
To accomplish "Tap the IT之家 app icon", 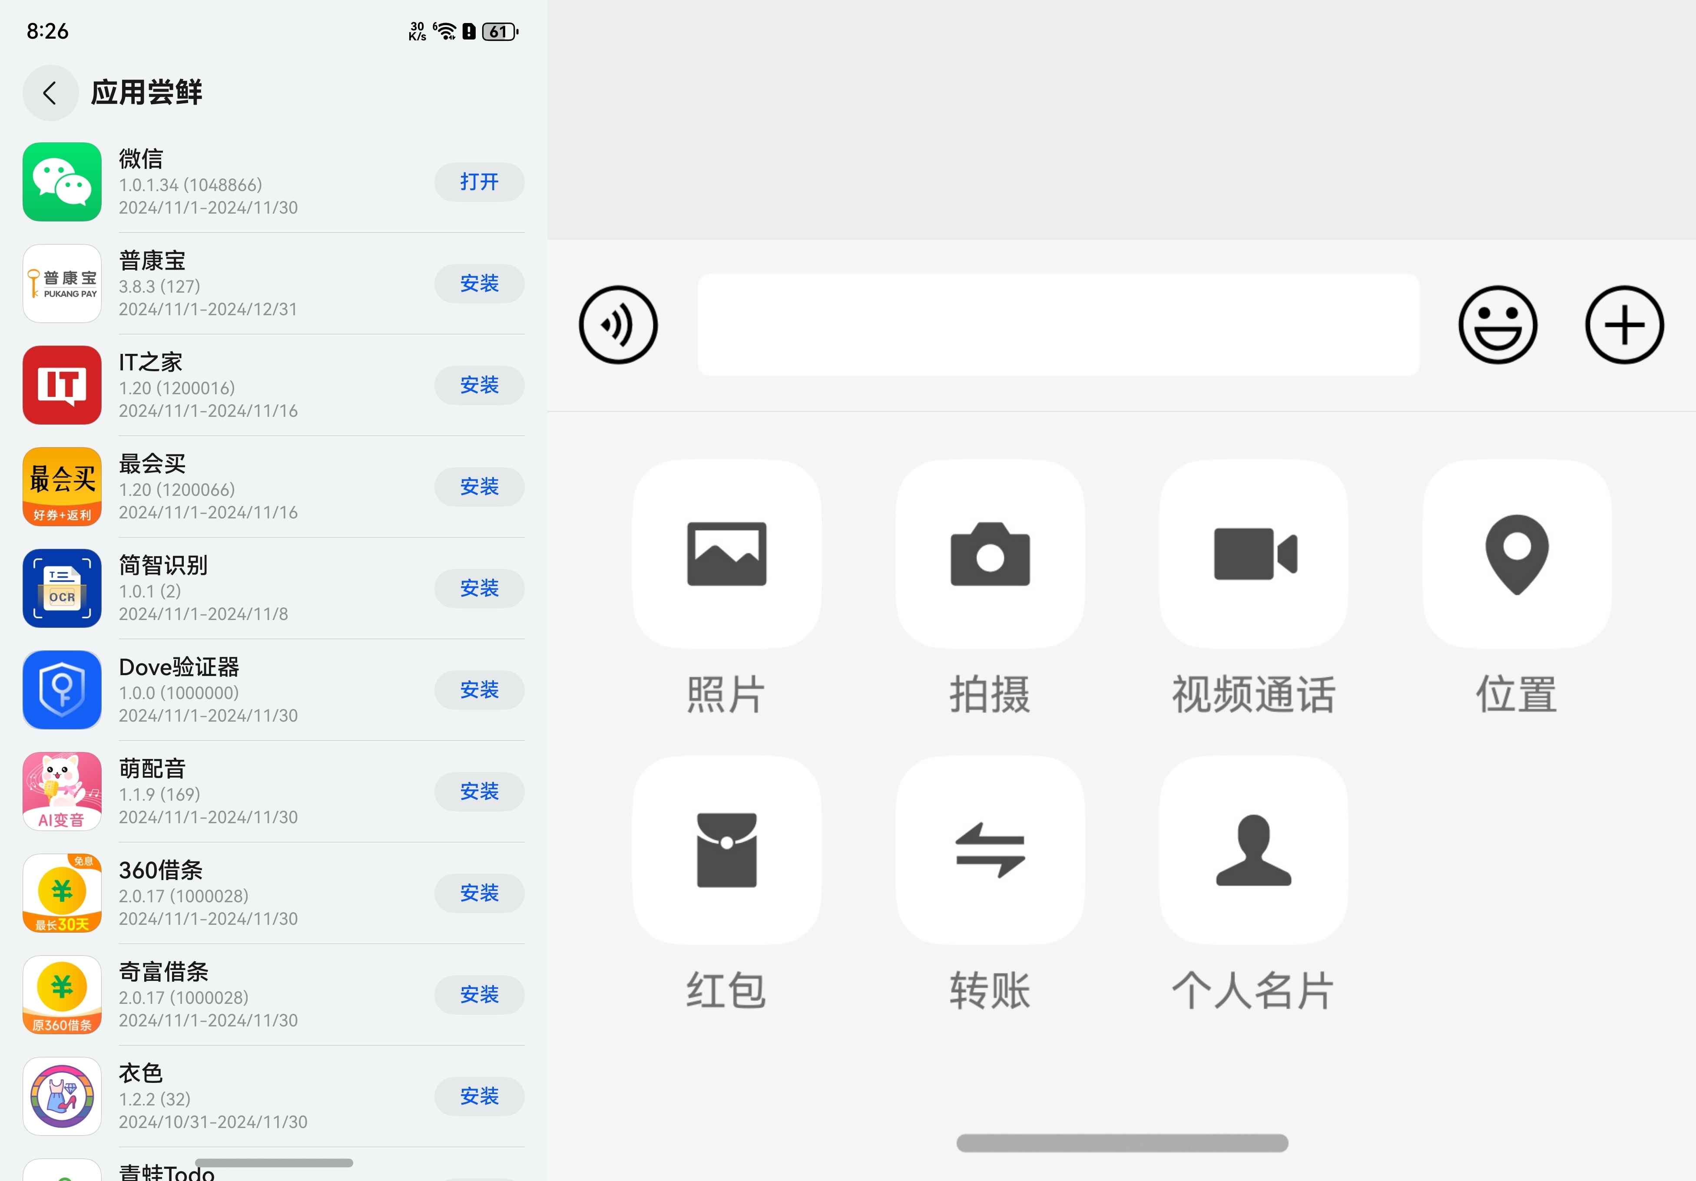I will (62, 385).
